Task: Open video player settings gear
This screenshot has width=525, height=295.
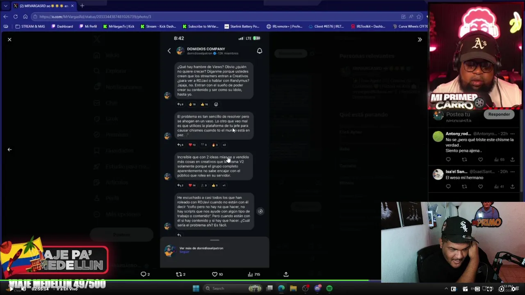Action: (513, 289)
